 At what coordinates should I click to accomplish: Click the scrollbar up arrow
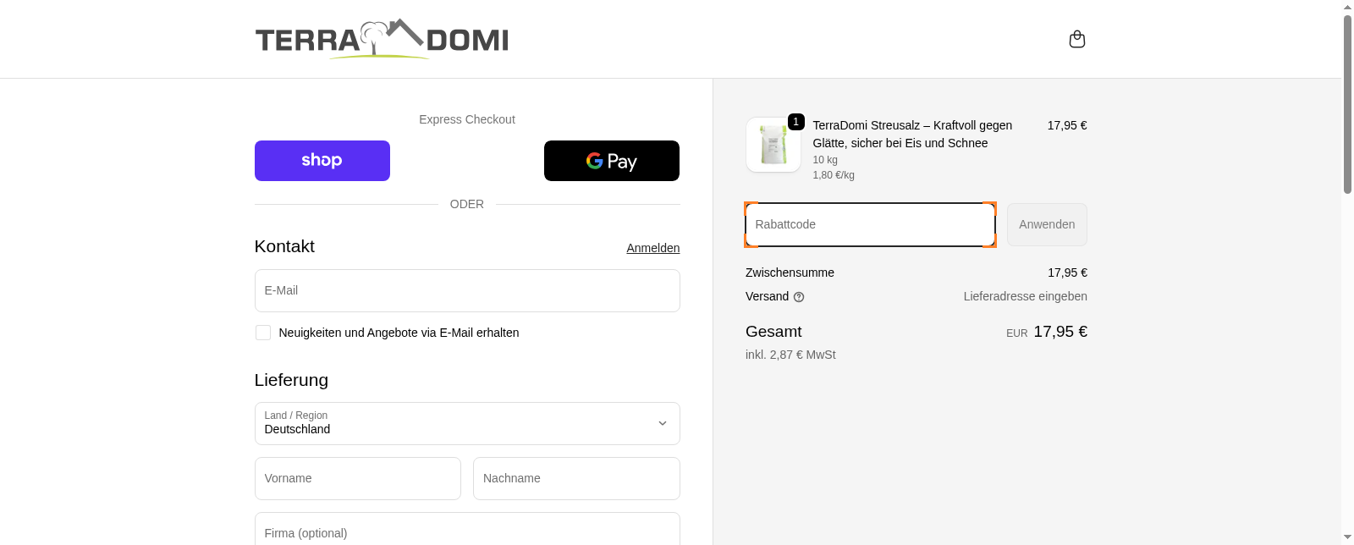tap(1347, 7)
